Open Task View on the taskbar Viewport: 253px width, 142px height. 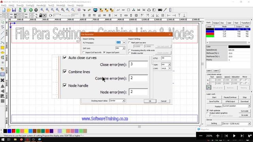(x=9, y=139)
